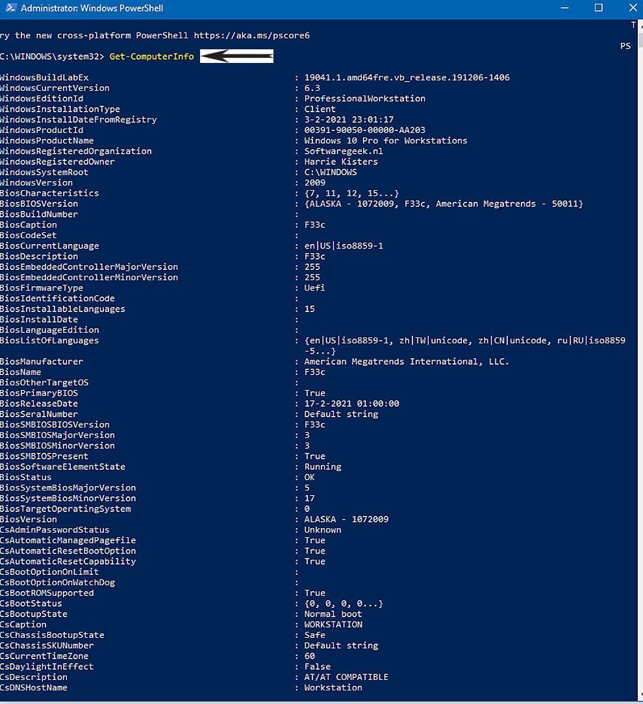Click the BiosSMBIOSPresent property name
The width and height of the screenshot is (643, 704).
(x=44, y=456)
